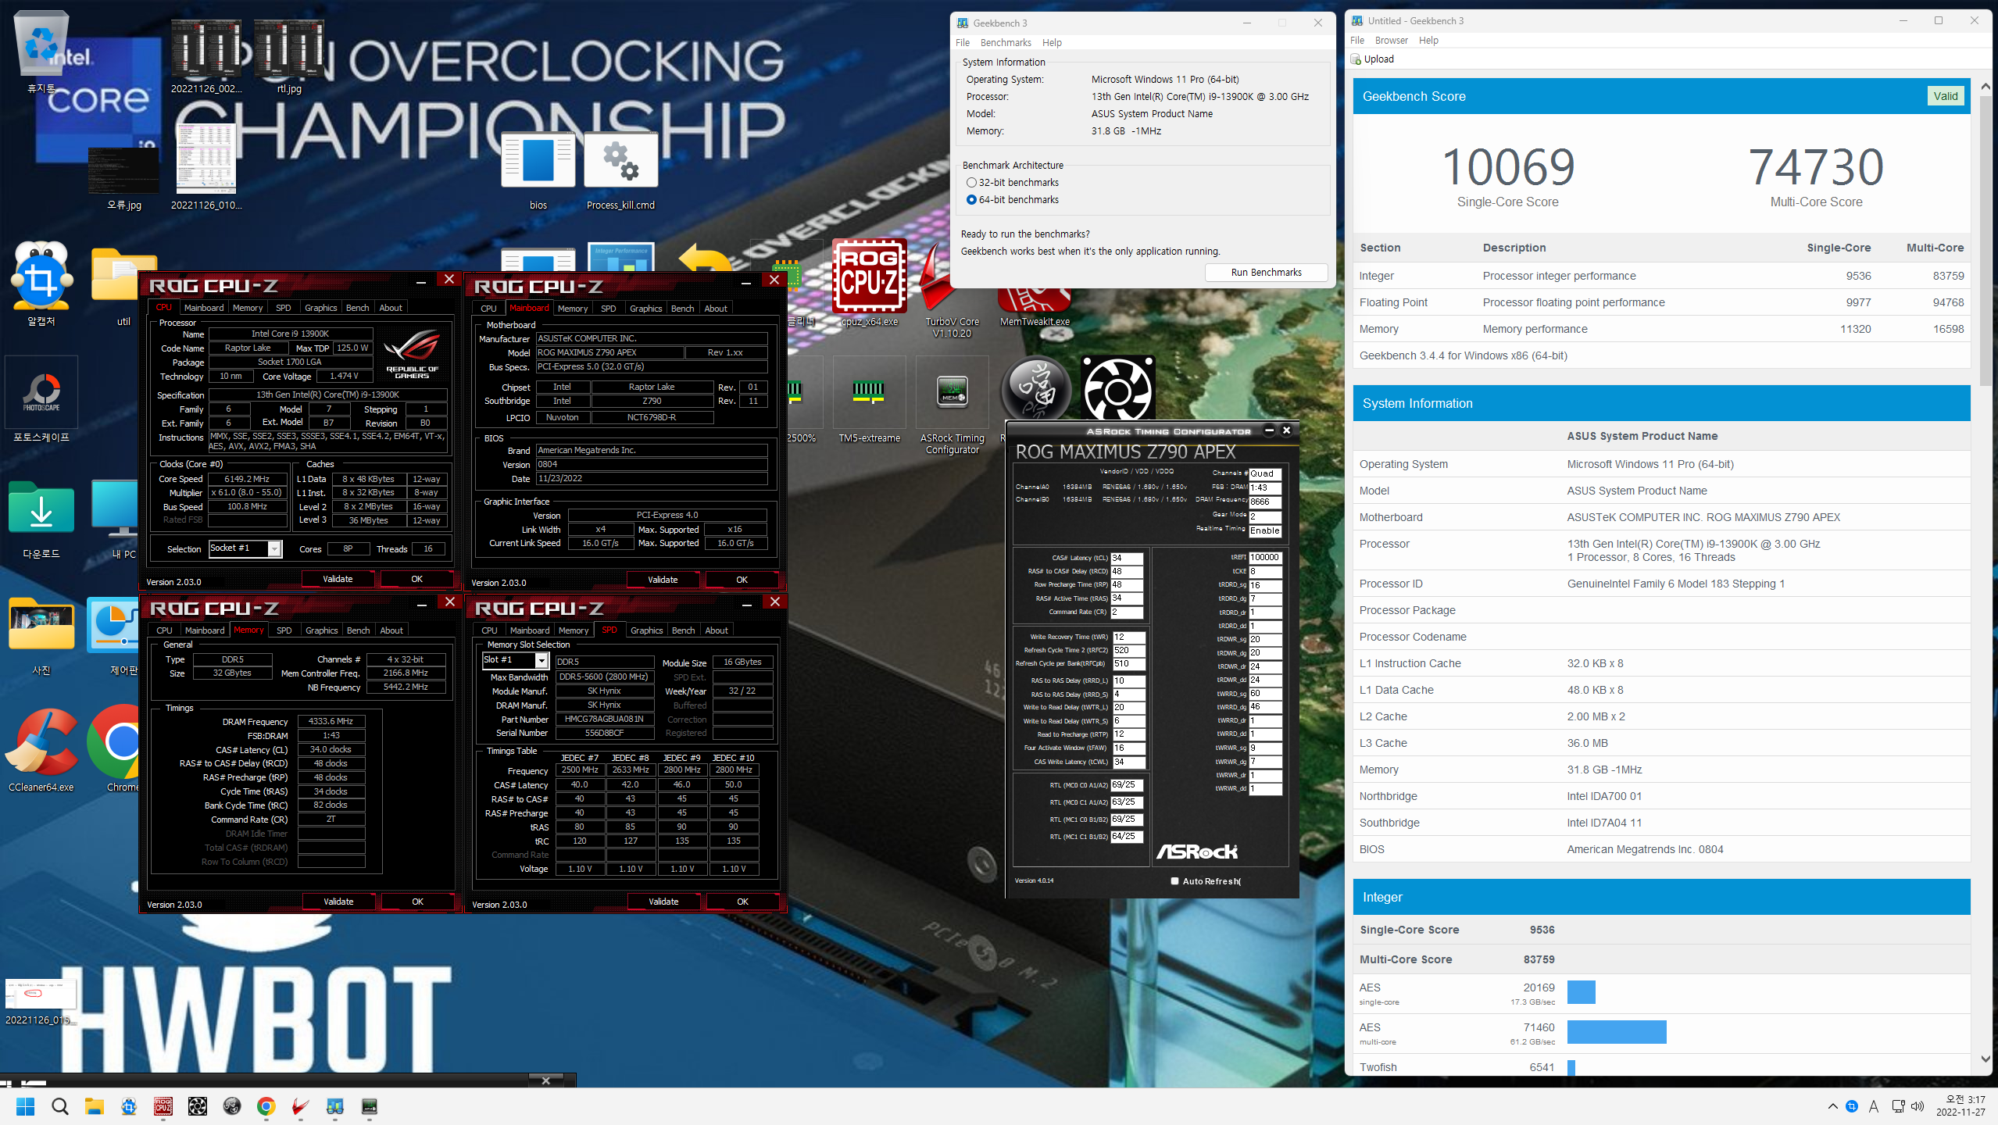Switch to the About tab in the CPU-Z Memory window
Image resolution: width=1998 pixels, height=1125 pixels.
(391, 630)
